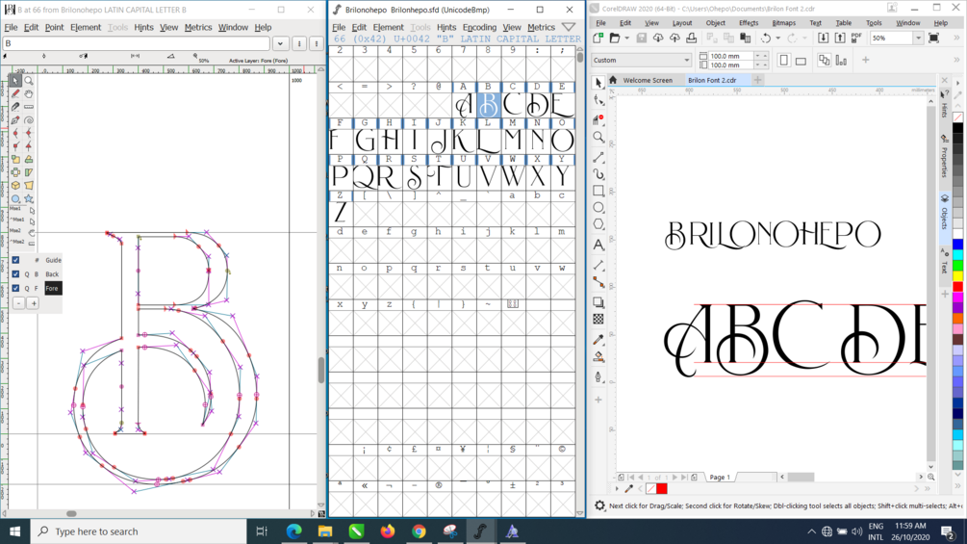Choose the CorelDRAW Polygon tool
The image size is (967, 544).
598,224
